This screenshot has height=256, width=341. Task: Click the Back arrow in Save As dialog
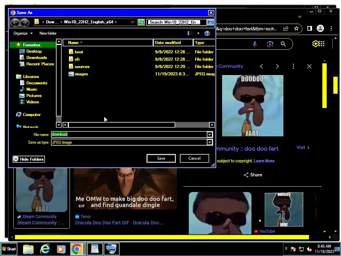pos(15,22)
